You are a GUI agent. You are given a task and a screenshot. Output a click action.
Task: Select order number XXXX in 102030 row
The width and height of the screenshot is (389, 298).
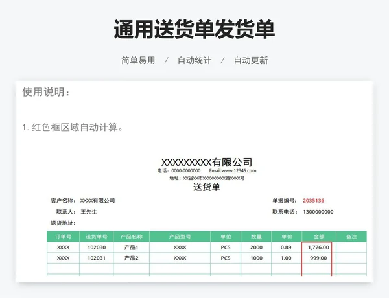(64, 247)
